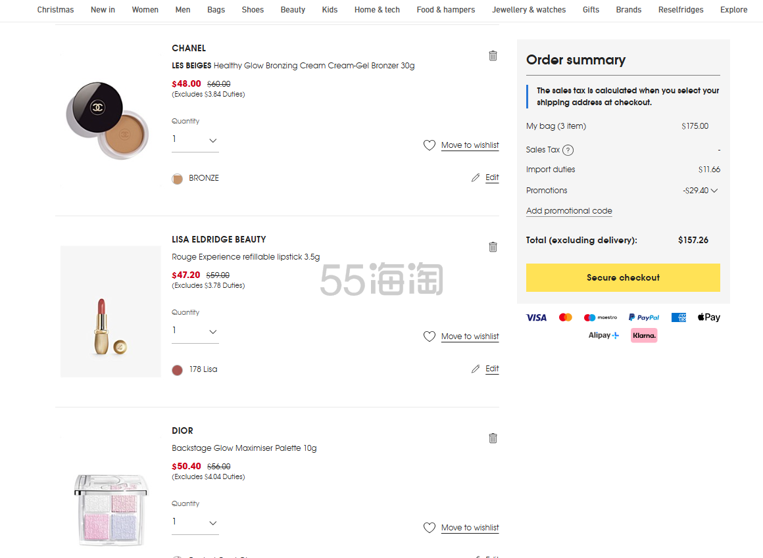Image resolution: width=763 pixels, height=558 pixels.
Task: Click trash icon for Dior palette
Action: click(x=493, y=438)
